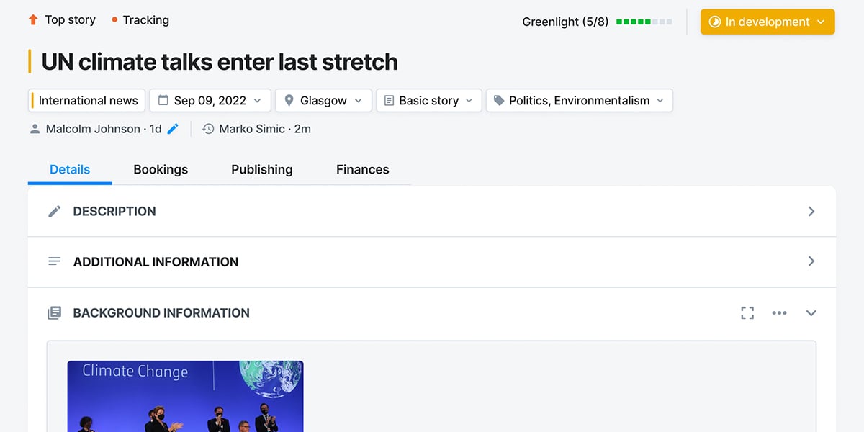Click the tag icon for Politics, Environmentalism
Image resolution: width=864 pixels, height=432 pixels.
pyautogui.click(x=499, y=101)
